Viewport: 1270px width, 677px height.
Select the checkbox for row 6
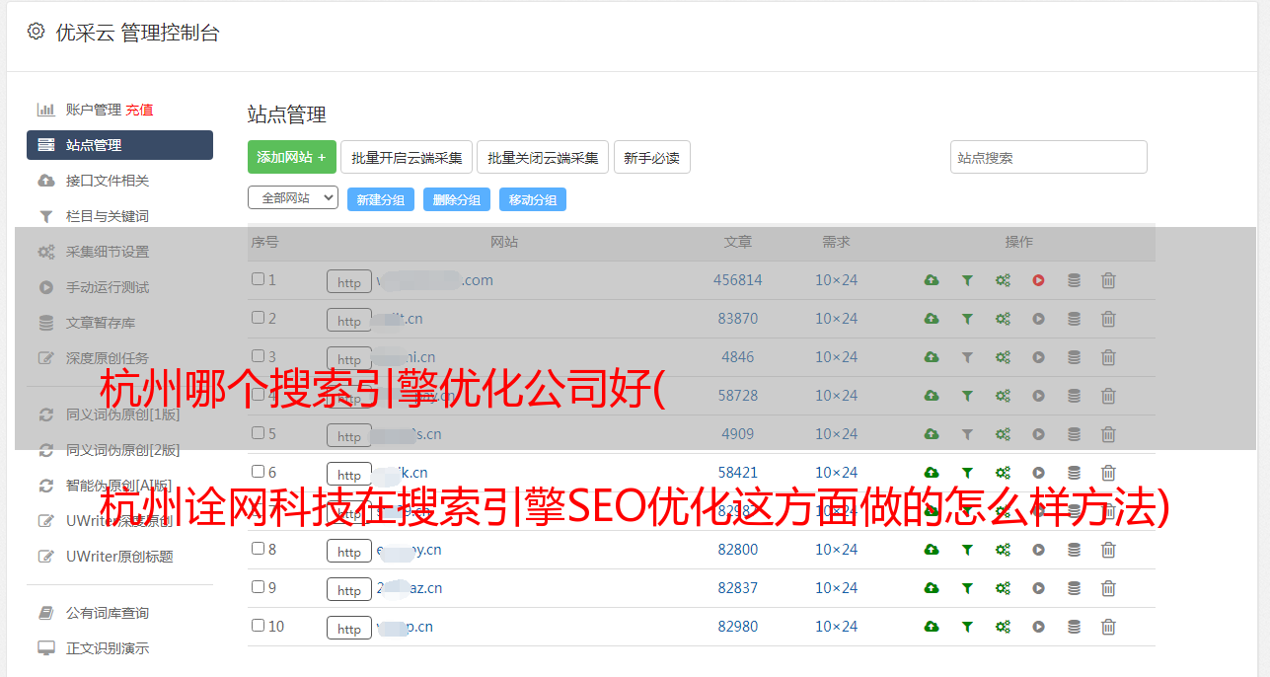(x=258, y=472)
